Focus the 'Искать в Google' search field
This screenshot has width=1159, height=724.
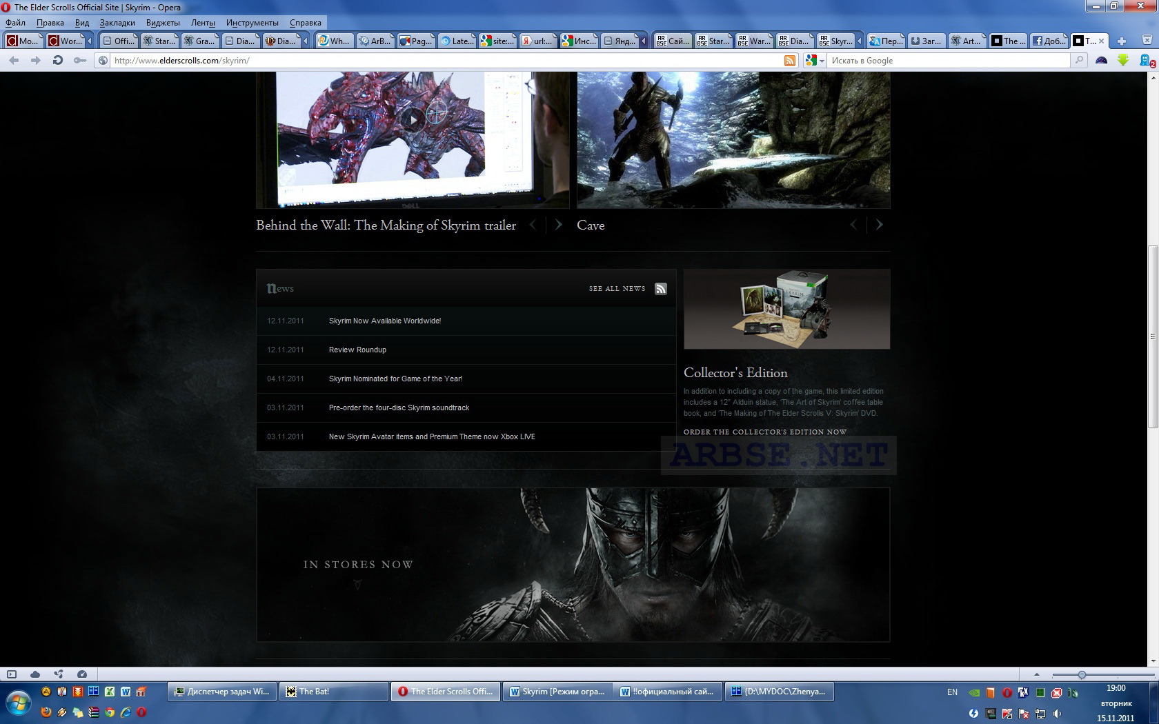949,61
